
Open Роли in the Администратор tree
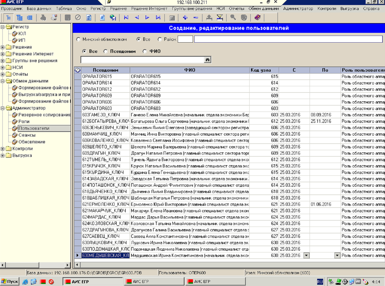[24, 122]
